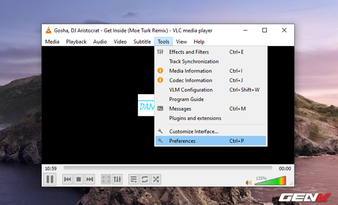The height and width of the screenshot is (205, 338).
Task: Open the Media menu
Action: 52,42
